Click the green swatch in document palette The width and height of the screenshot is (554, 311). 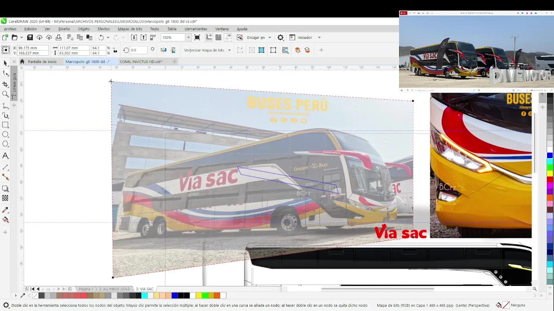204,295
